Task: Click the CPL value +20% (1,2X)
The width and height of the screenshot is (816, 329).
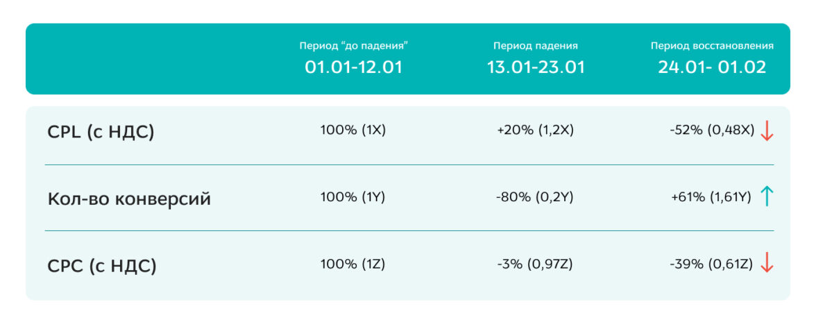Action: (536, 130)
